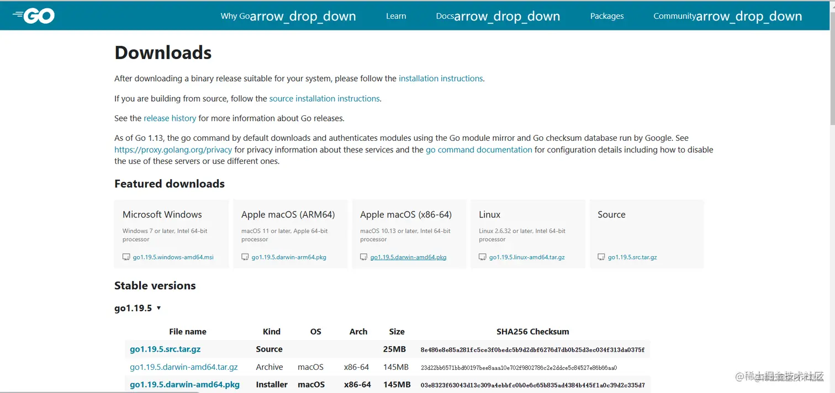The width and height of the screenshot is (835, 393).
Task: Download go1.19.5.windows-amd64.msi from featured downloads
Action: [x=173, y=257]
